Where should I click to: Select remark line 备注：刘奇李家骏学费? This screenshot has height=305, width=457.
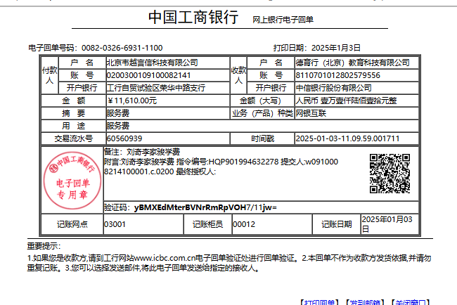click(x=142, y=152)
